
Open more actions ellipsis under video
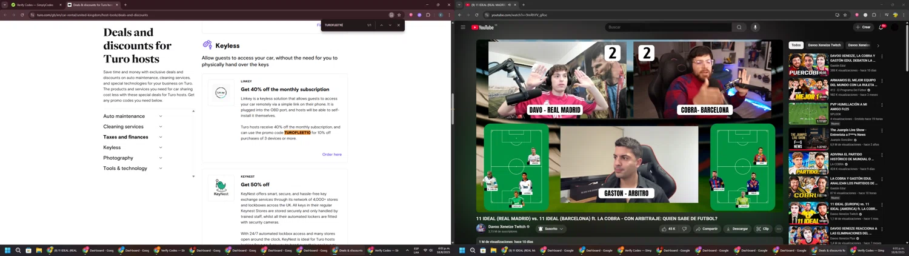(779, 229)
